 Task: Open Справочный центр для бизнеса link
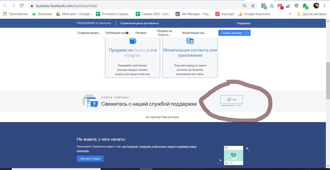139,23
